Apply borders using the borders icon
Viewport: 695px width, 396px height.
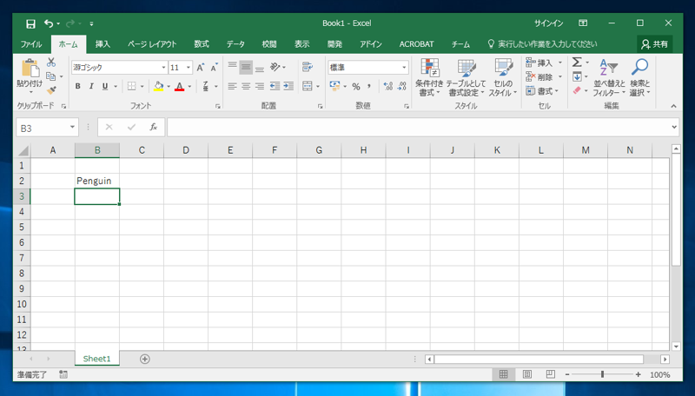click(x=132, y=86)
